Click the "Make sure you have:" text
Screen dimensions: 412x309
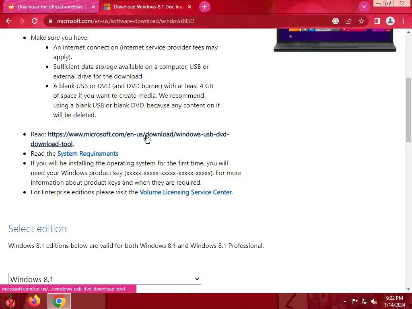(60, 37)
